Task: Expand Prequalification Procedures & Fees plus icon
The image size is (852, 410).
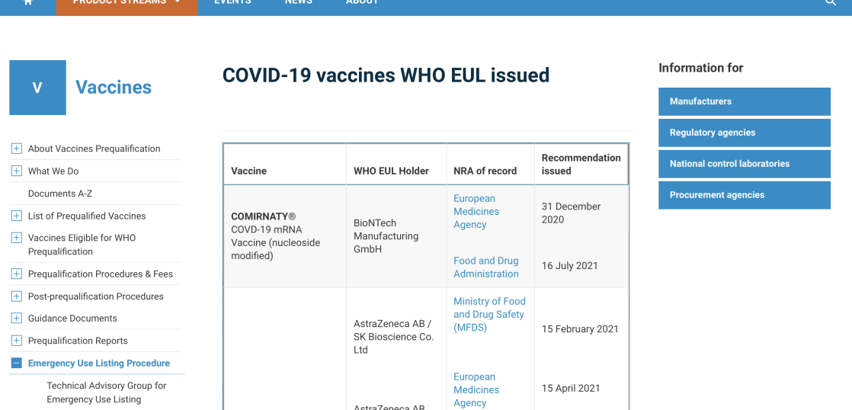Action: tap(17, 274)
